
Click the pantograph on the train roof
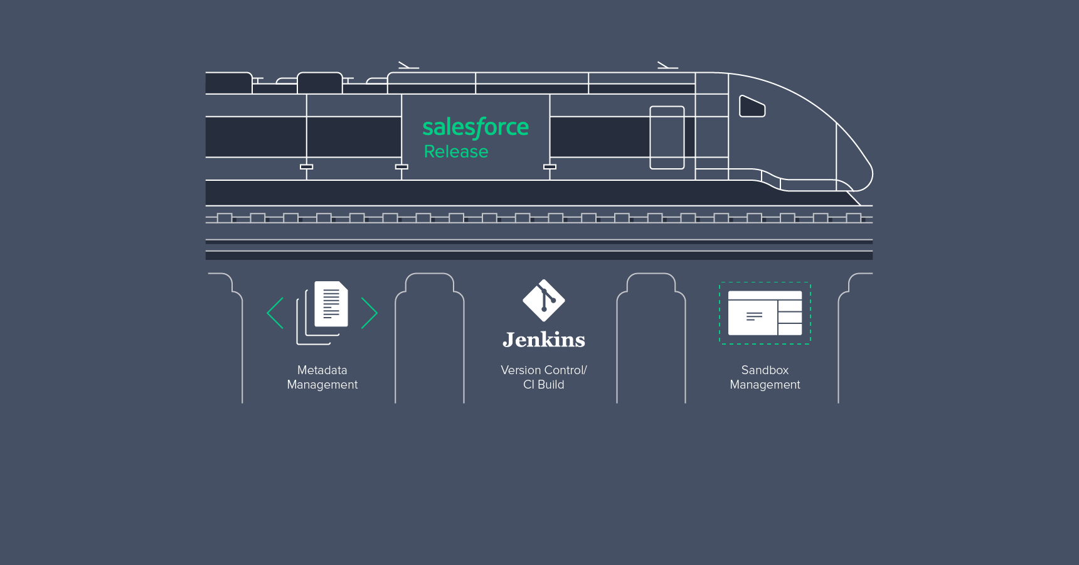(x=666, y=64)
